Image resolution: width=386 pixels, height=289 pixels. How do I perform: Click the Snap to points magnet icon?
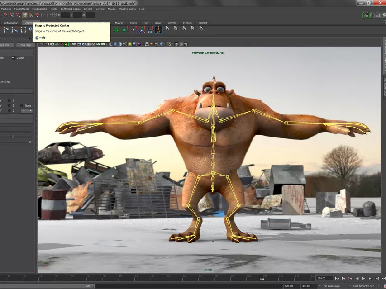(18, 15)
